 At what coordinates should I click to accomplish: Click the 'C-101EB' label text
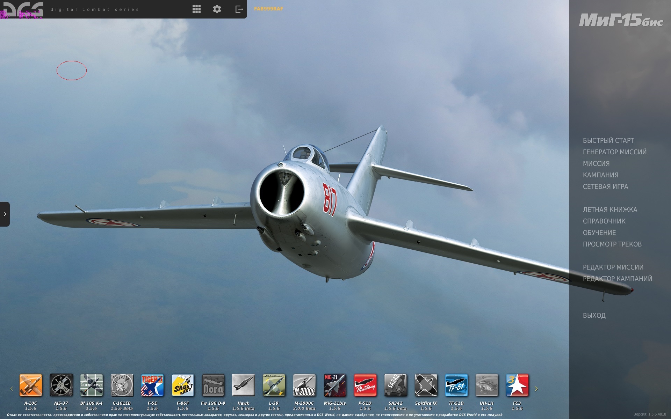(x=122, y=403)
